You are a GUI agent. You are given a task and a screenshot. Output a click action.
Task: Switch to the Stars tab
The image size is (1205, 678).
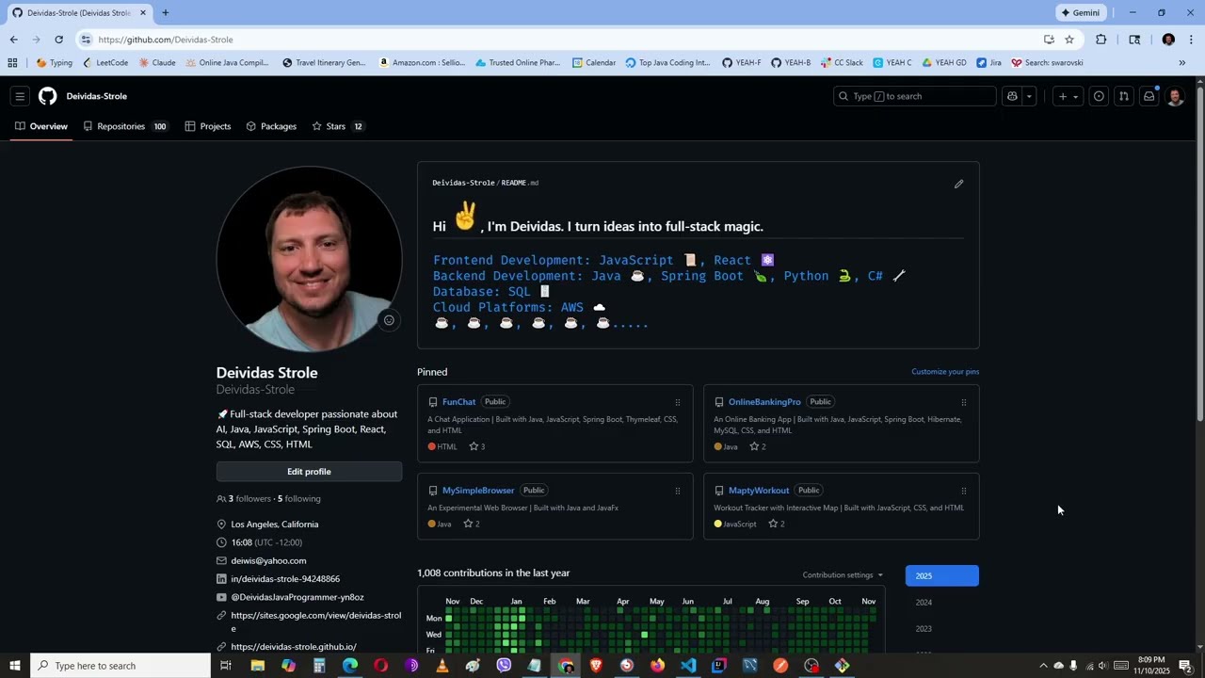point(337,126)
